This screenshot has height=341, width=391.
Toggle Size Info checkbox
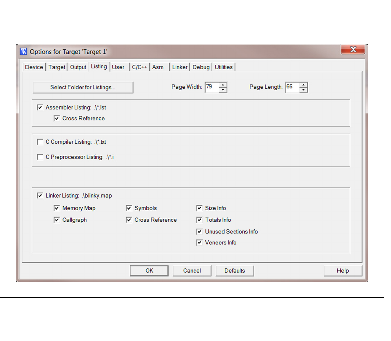click(x=199, y=208)
